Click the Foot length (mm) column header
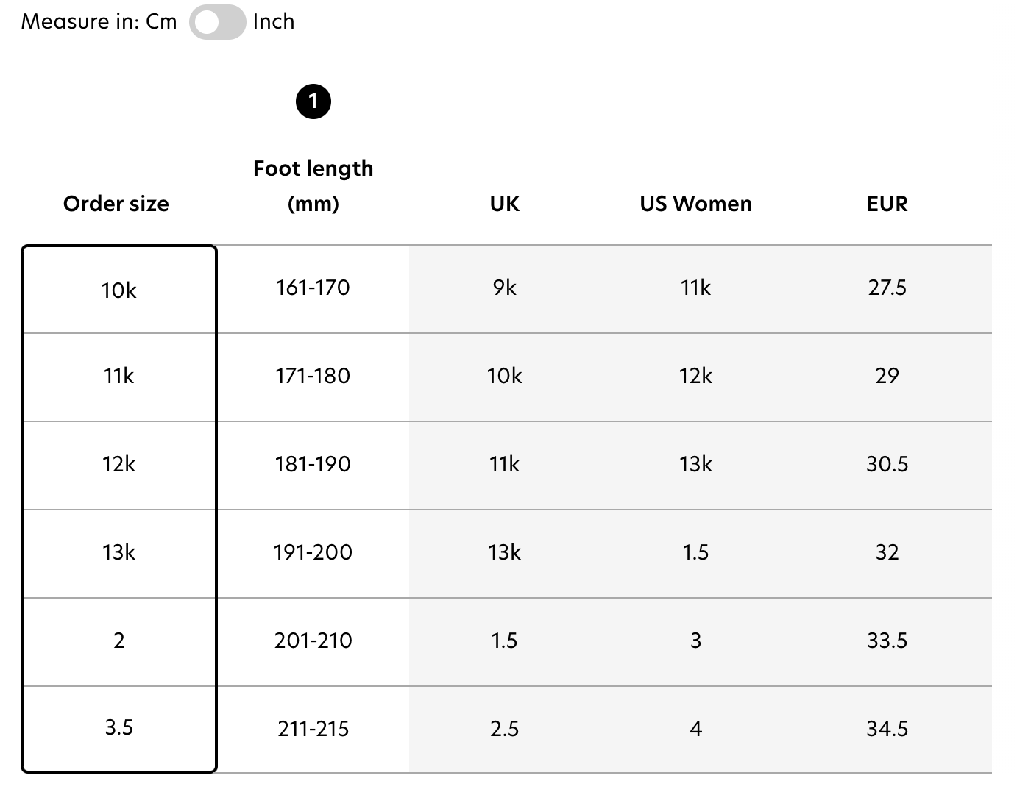Viewport: 1017px width, 806px height. coord(313,186)
